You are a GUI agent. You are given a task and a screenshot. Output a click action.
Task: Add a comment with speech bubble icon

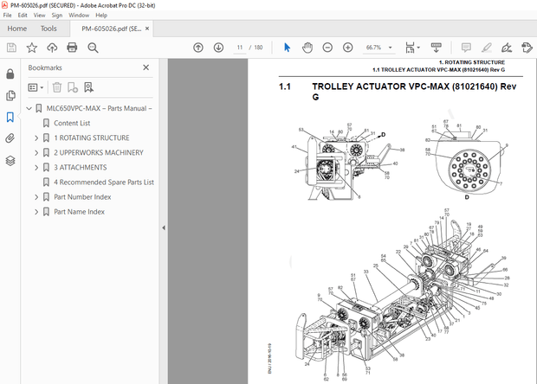tap(466, 48)
